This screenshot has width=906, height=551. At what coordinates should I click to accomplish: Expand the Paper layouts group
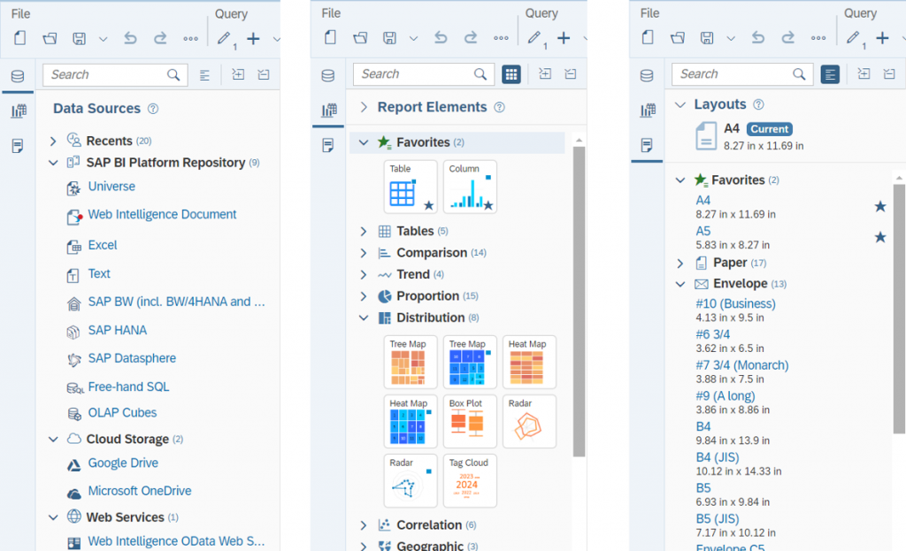point(680,263)
